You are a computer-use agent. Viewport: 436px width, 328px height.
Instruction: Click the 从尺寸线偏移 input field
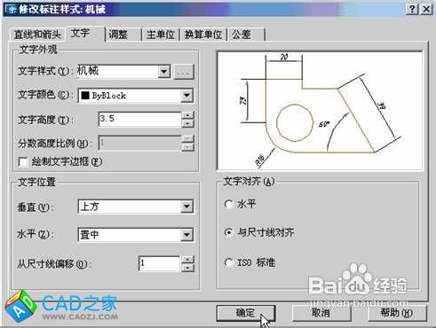tap(159, 263)
